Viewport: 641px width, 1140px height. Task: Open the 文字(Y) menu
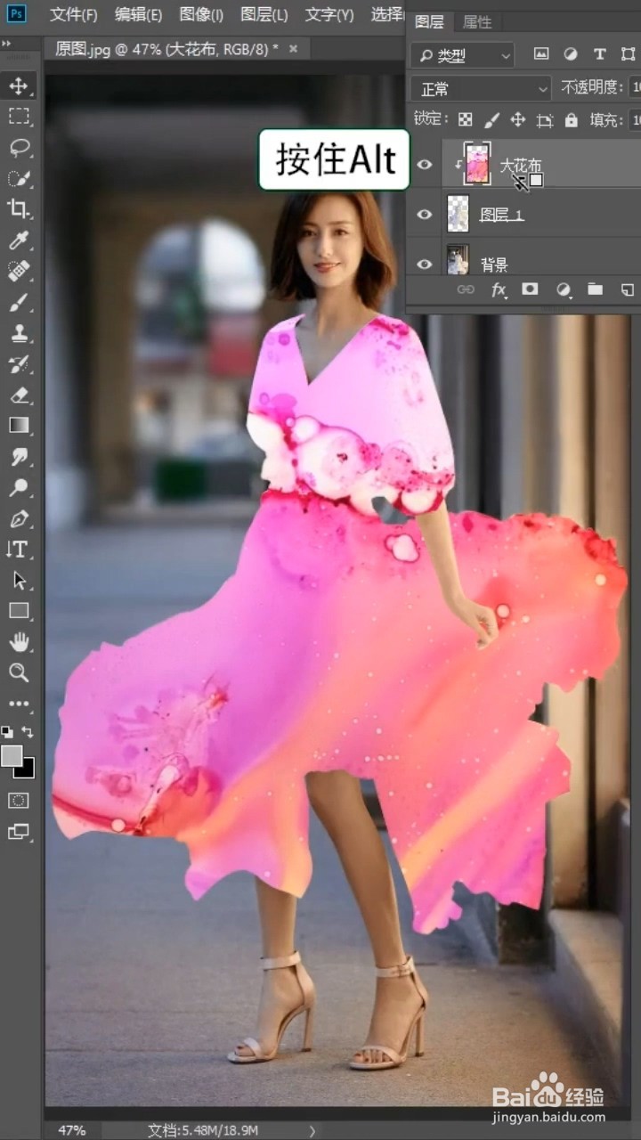329,15
